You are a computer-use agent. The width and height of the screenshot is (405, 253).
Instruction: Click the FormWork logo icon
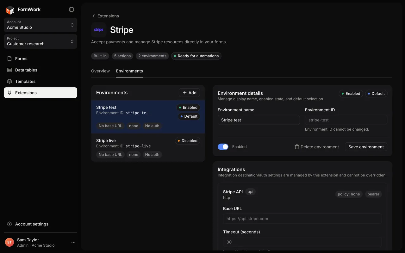(x=10, y=10)
